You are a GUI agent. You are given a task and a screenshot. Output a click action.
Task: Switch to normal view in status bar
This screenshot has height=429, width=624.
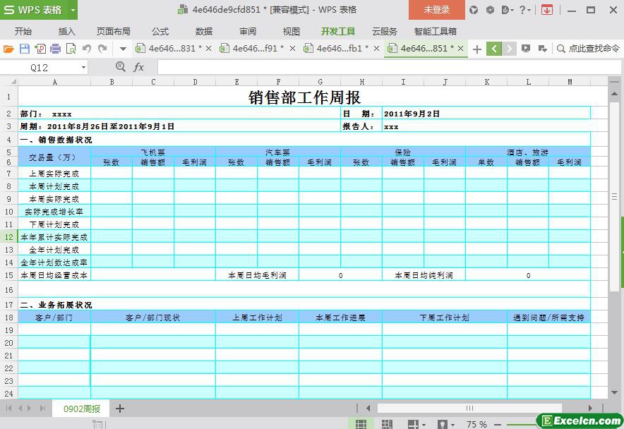point(361,424)
